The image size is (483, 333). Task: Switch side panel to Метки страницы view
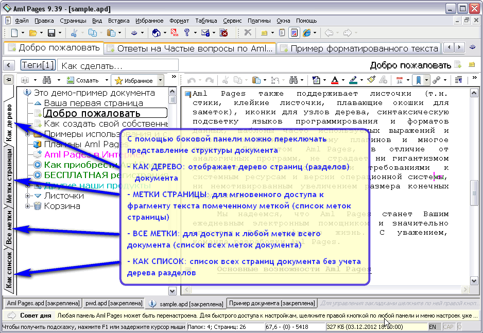(x=9, y=176)
